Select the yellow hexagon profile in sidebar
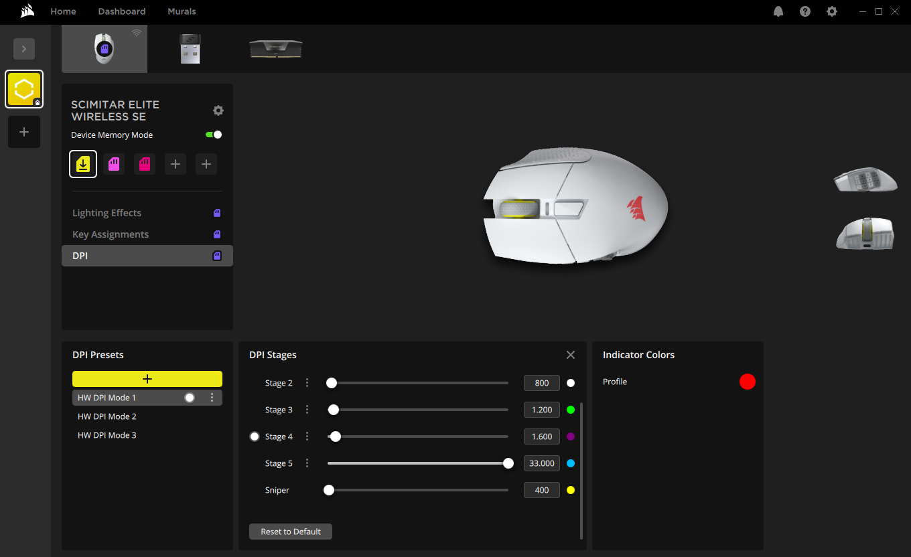Image resolution: width=911 pixels, height=557 pixels. point(24,89)
